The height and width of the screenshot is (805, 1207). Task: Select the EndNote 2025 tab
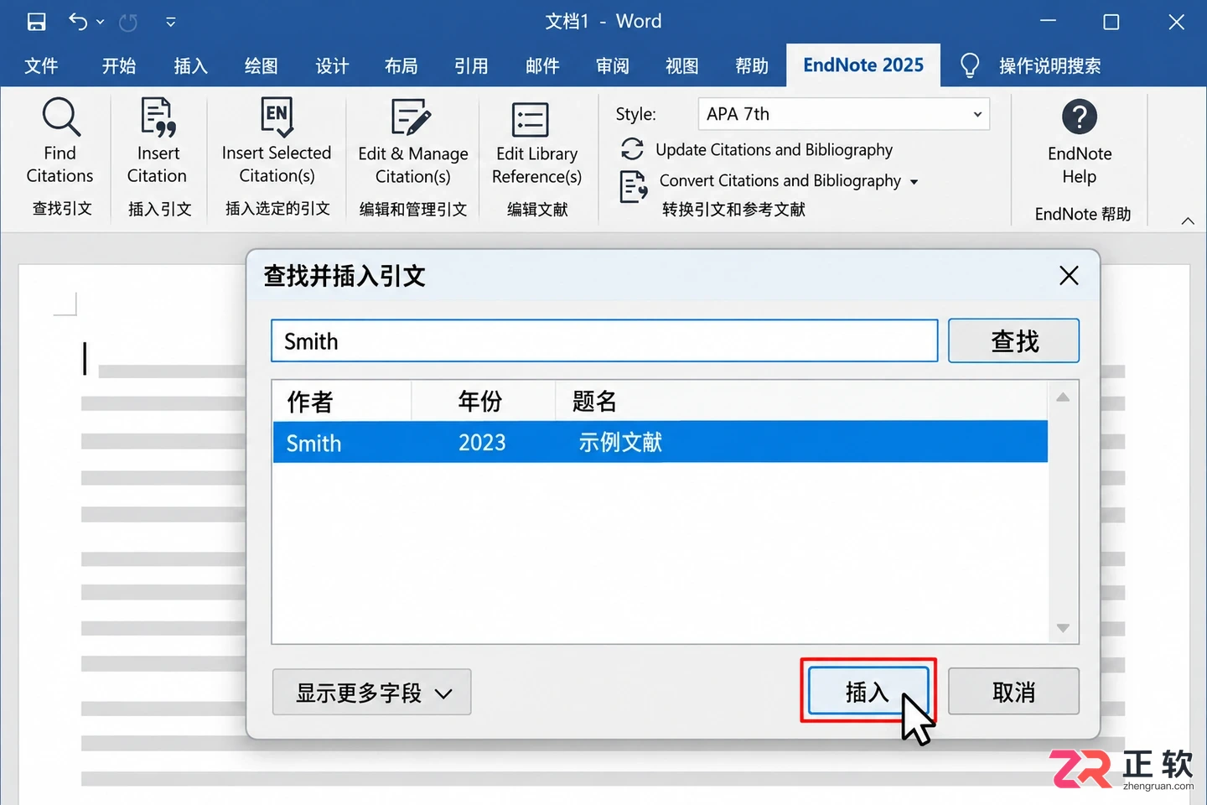tap(863, 65)
